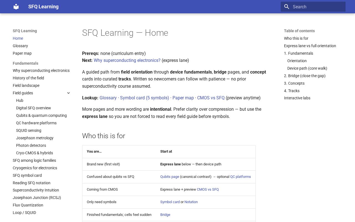The height and width of the screenshot is (222, 355).
Task: Open SFQ among logic families page
Action: [34, 160]
